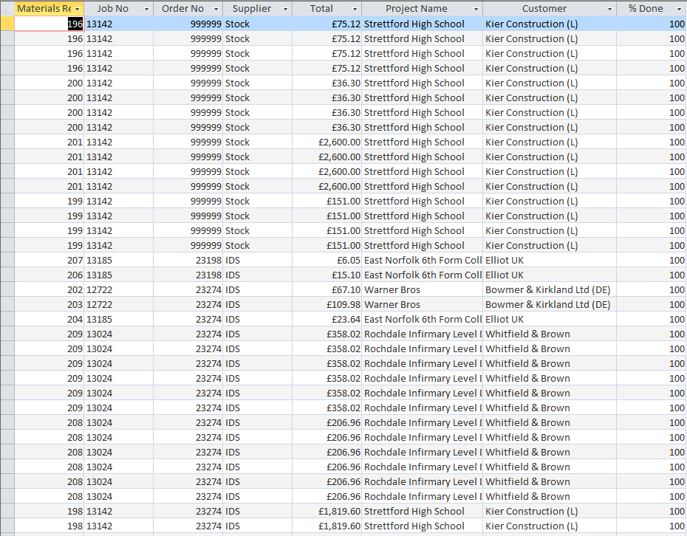The image size is (687, 536).
Task: Open the Materials Req column filter arrow
Action: (78, 9)
